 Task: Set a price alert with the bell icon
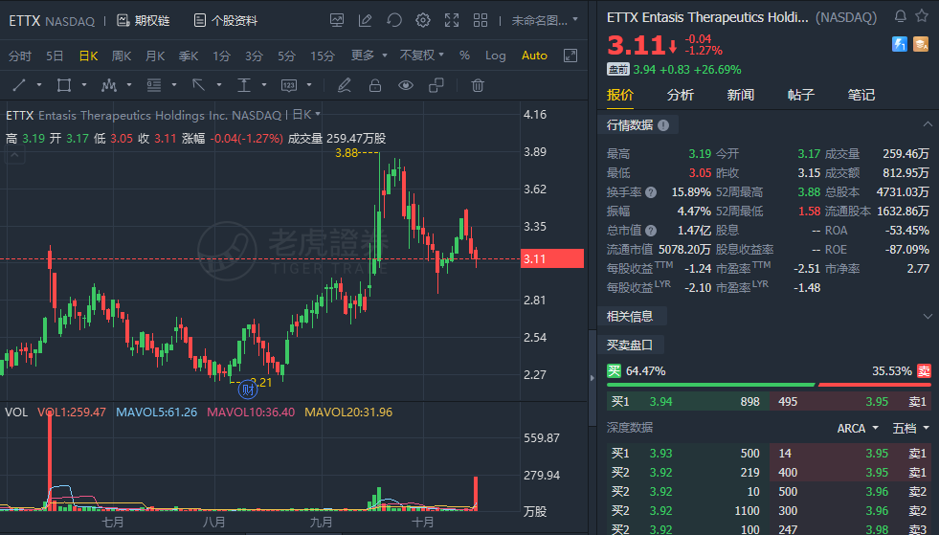[x=900, y=16]
